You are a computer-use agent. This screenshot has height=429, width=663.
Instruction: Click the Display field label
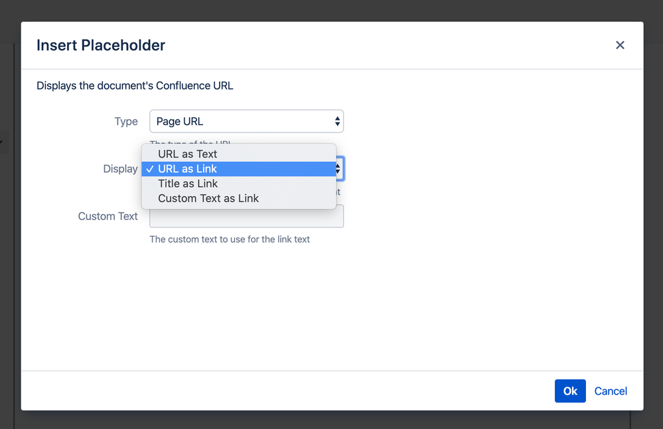121,169
